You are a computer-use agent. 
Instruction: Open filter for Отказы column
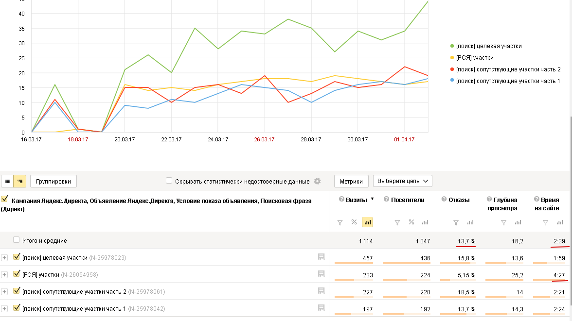(x=456, y=222)
